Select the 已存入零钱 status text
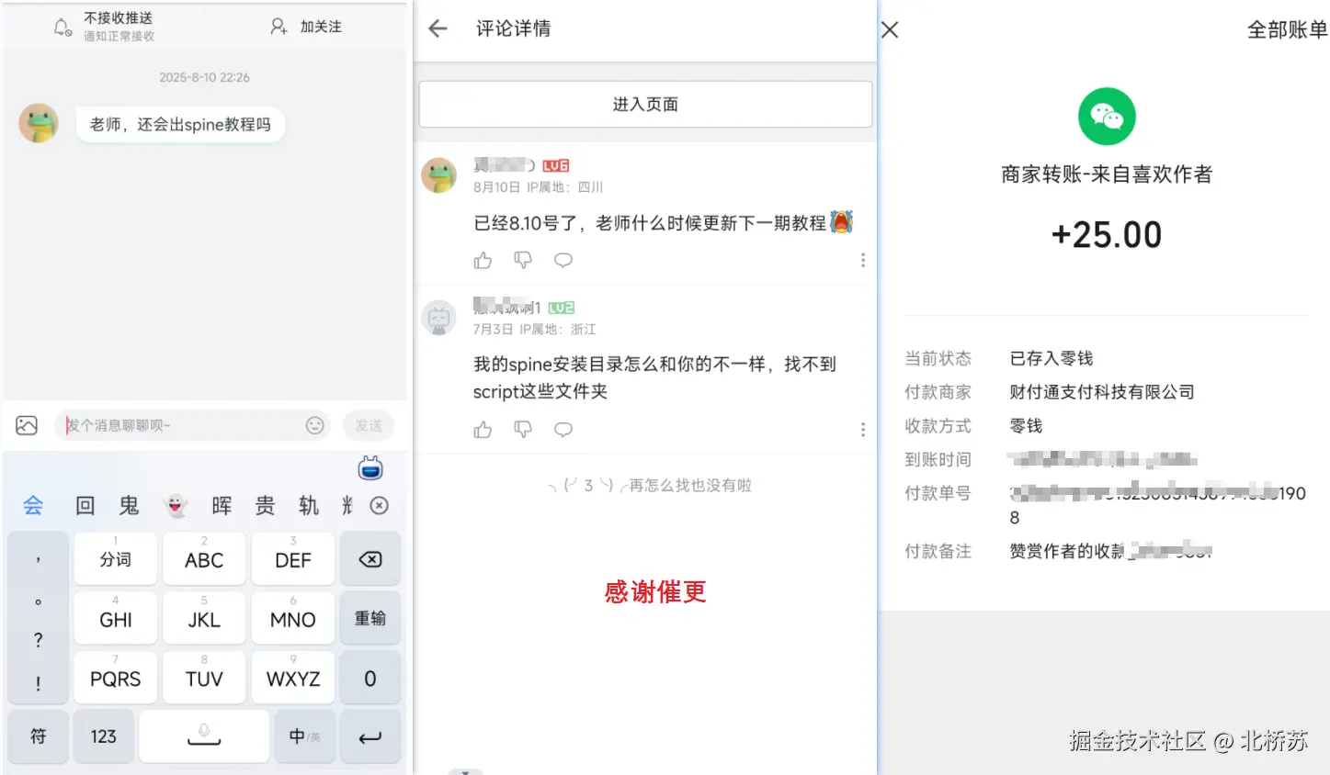The height and width of the screenshot is (775, 1330). [x=1051, y=358]
